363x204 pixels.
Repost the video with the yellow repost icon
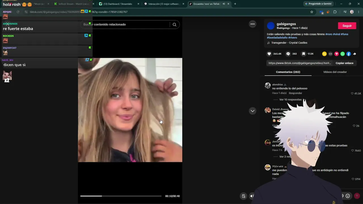324,54
